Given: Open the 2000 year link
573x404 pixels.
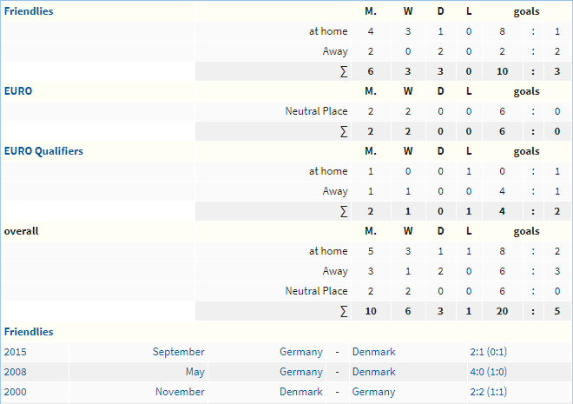Looking at the screenshot, I should (16, 392).
